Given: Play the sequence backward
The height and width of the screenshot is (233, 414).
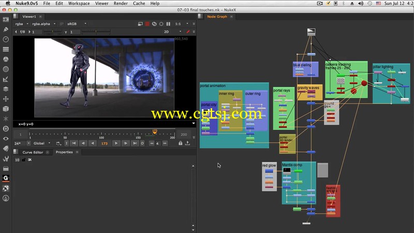Looking at the screenshot, I should 93,143.
